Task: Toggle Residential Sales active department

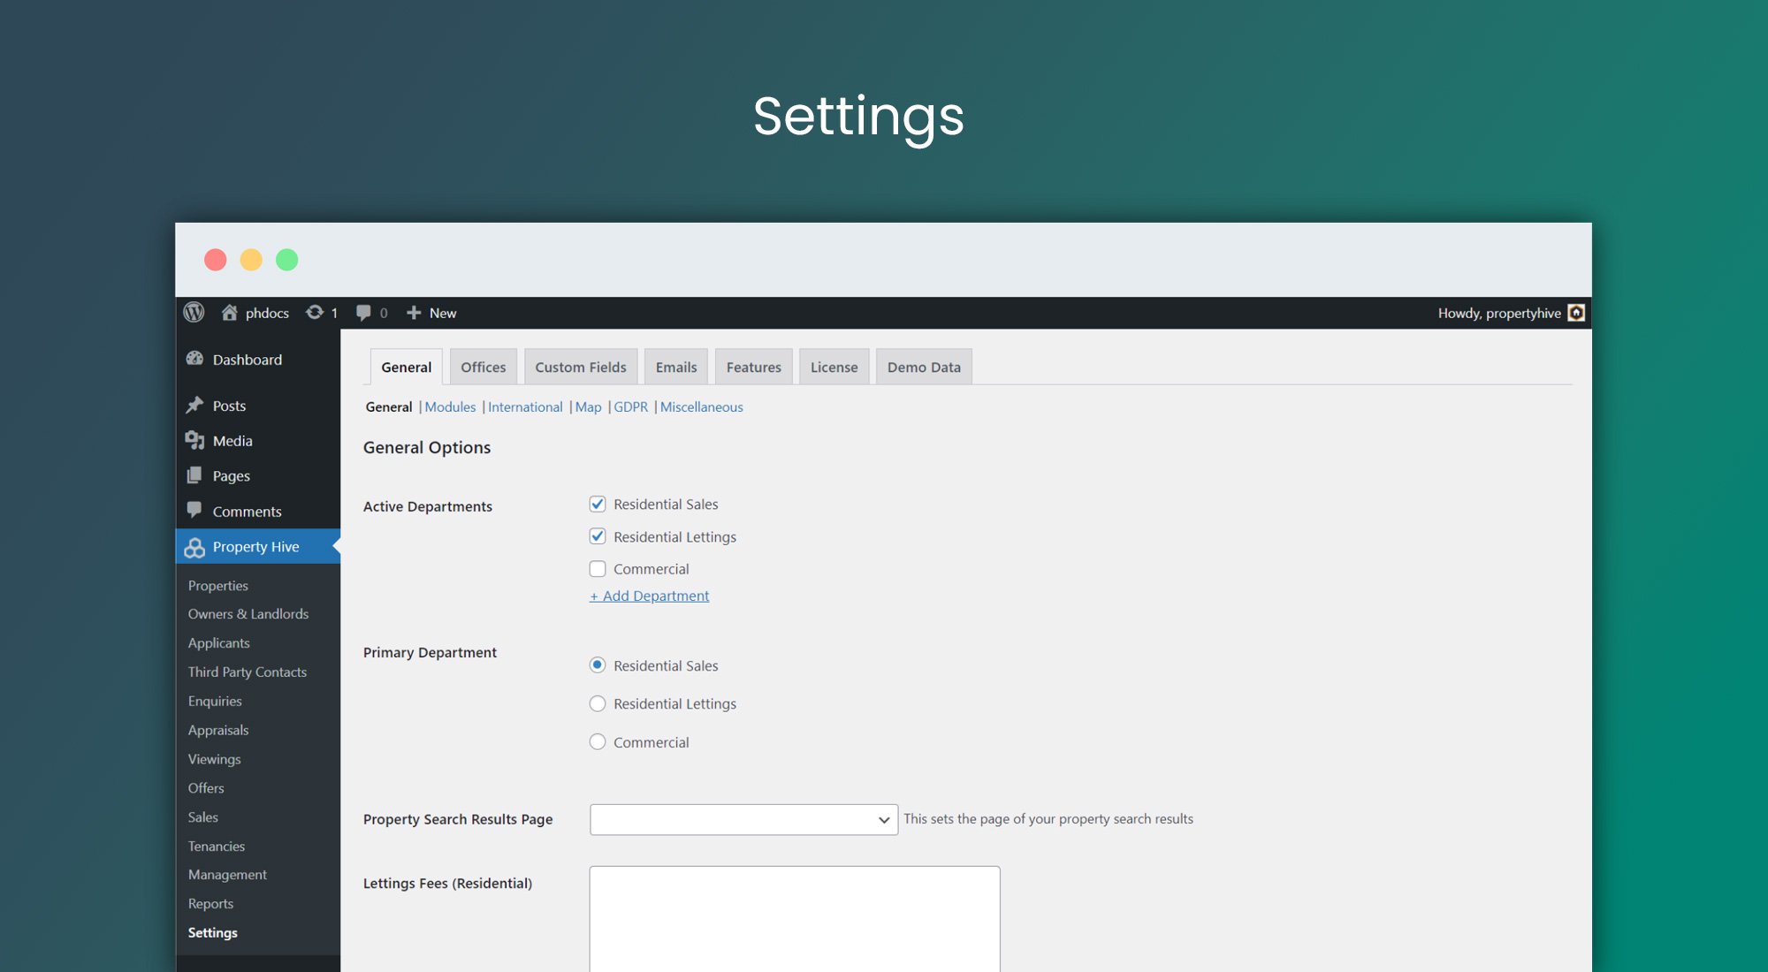Action: [598, 502]
